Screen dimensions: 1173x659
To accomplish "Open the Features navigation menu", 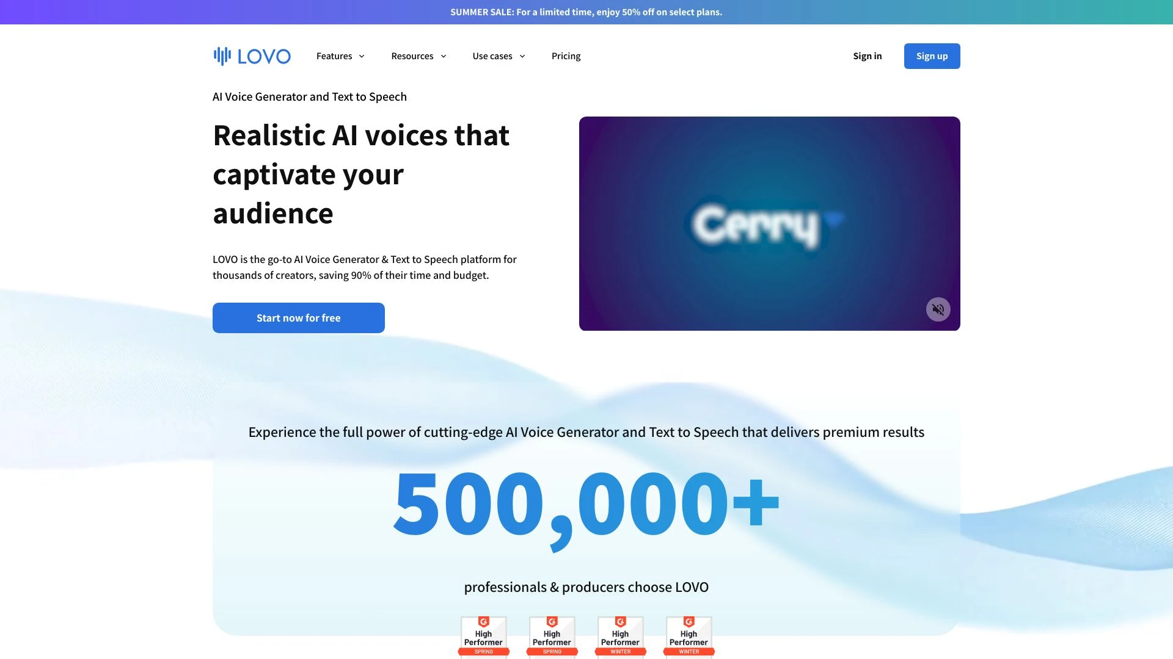I will tap(341, 56).
